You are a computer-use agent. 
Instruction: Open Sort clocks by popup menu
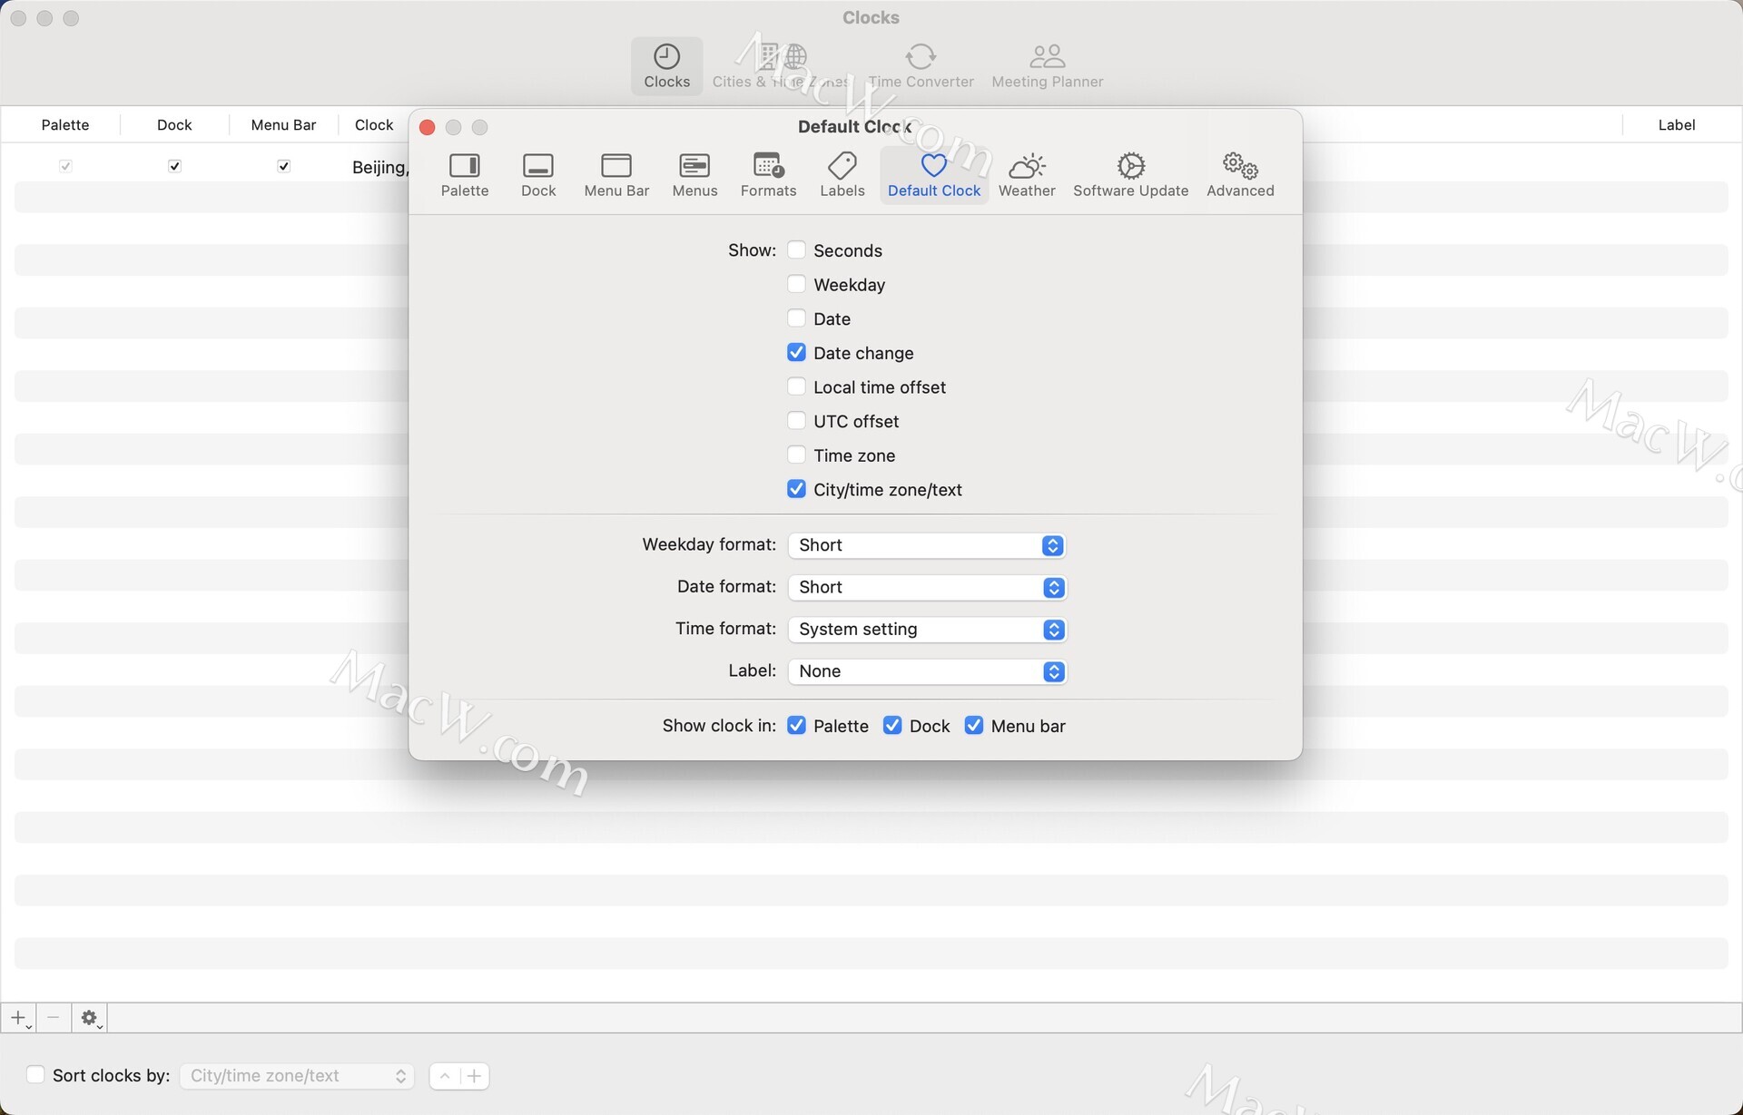297,1076
